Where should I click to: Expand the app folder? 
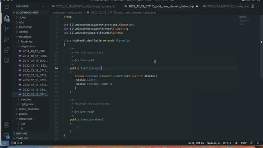[x=22, y=22]
